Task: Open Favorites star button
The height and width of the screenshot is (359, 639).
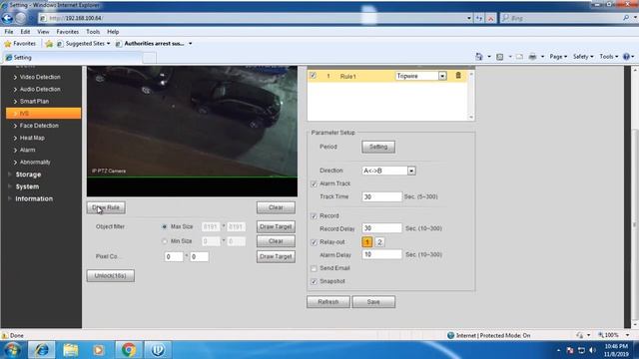Action: (x=20, y=43)
